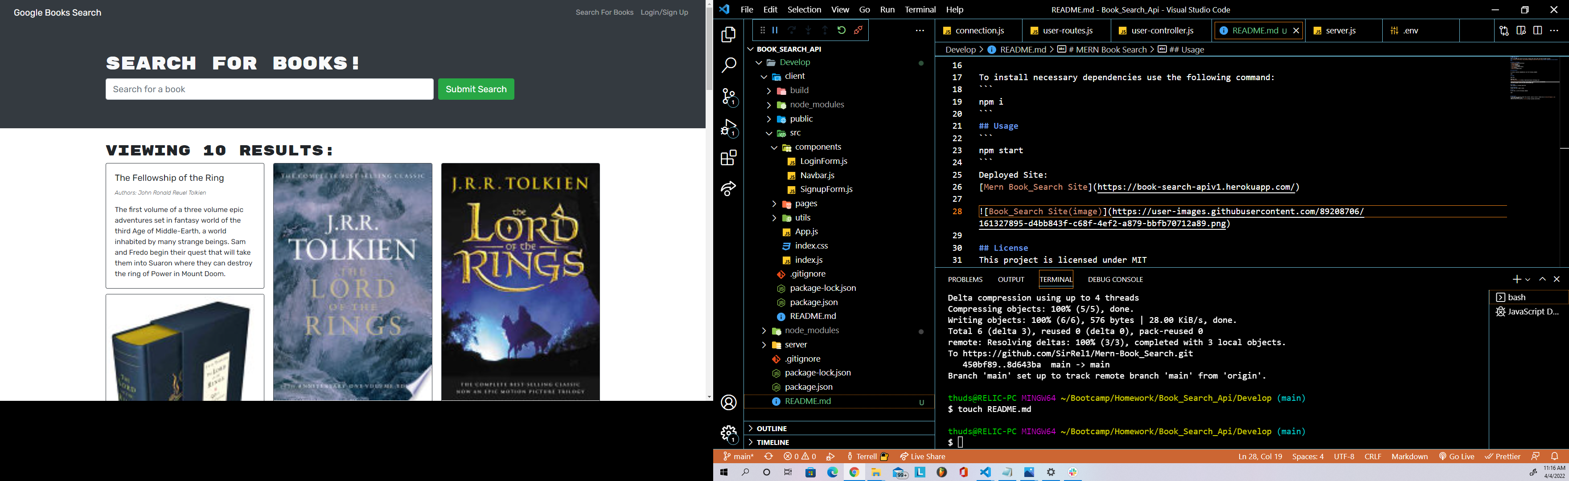Screen dimensions: 1569x481
Task: Click the Submit Search button
Action: coord(476,89)
